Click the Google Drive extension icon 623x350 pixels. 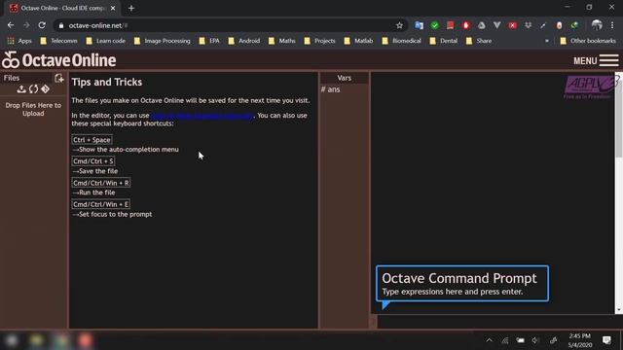[x=481, y=25]
